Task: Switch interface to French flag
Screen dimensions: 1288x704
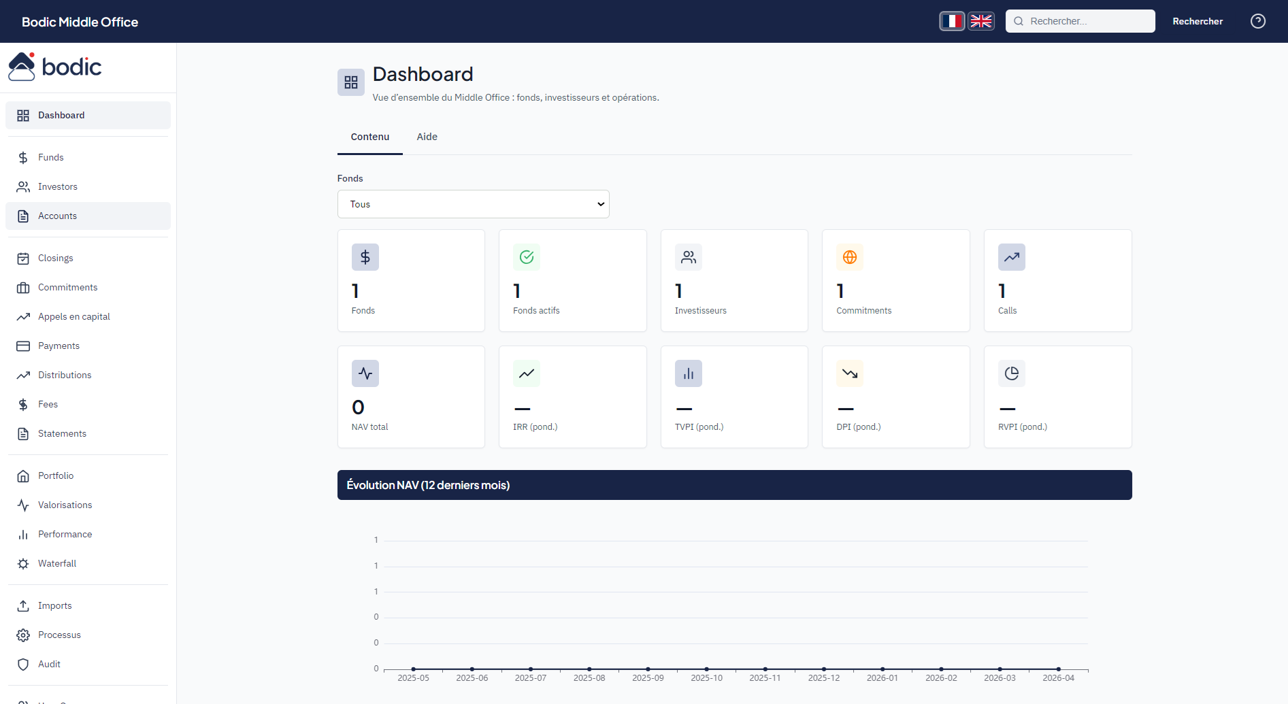Action: tap(952, 21)
